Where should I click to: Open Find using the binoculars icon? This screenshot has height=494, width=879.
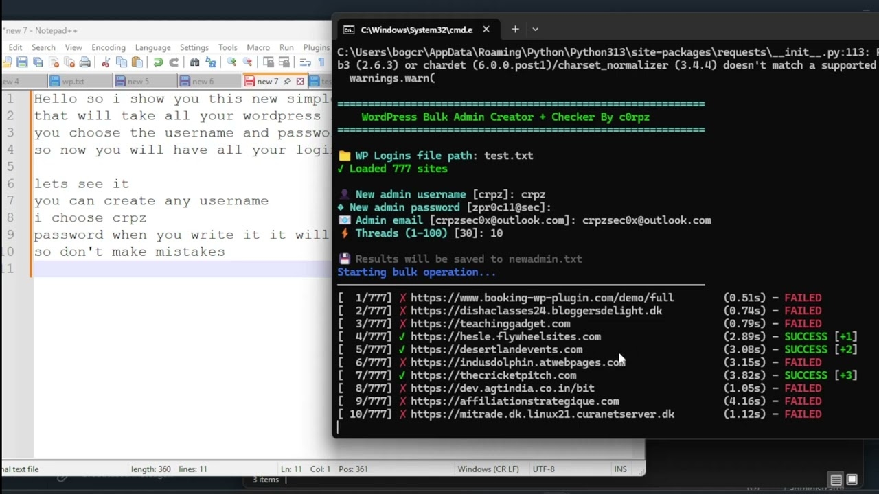[195, 62]
